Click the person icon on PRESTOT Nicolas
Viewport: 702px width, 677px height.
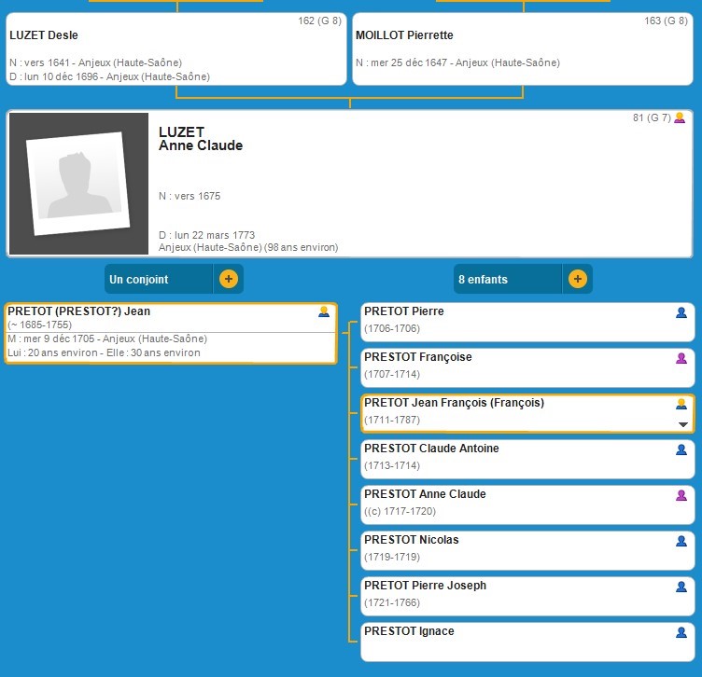(x=681, y=541)
